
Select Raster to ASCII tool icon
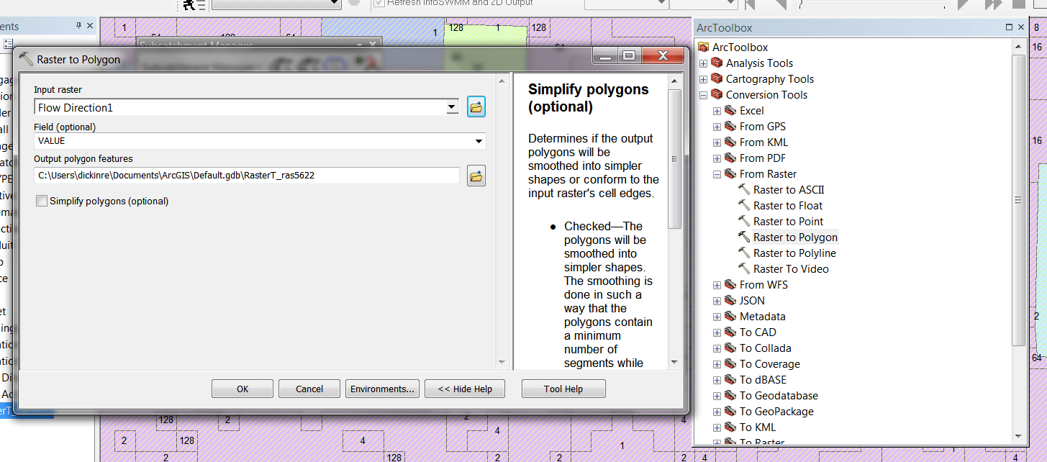coord(744,189)
